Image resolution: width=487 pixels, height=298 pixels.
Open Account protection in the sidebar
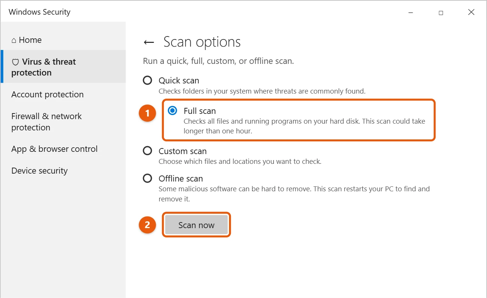tap(47, 95)
